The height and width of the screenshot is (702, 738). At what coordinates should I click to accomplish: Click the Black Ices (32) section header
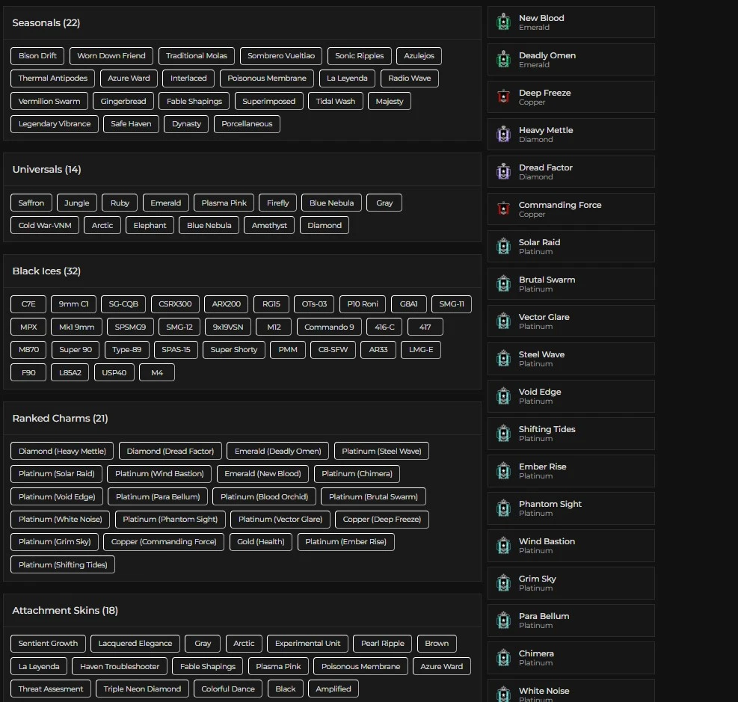tap(46, 271)
